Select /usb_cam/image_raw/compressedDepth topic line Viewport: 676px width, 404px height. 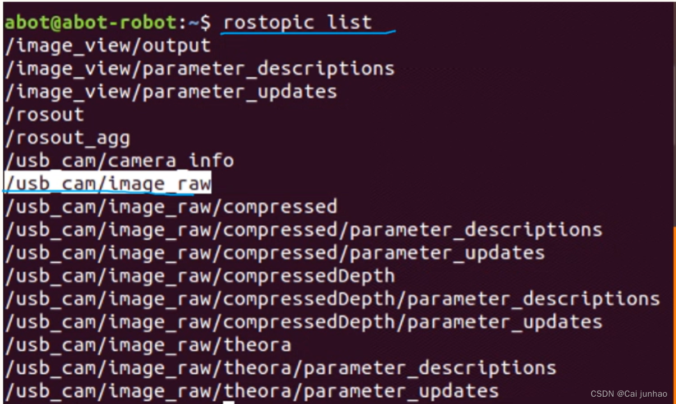pyautogui.click(x=200, y=276)
